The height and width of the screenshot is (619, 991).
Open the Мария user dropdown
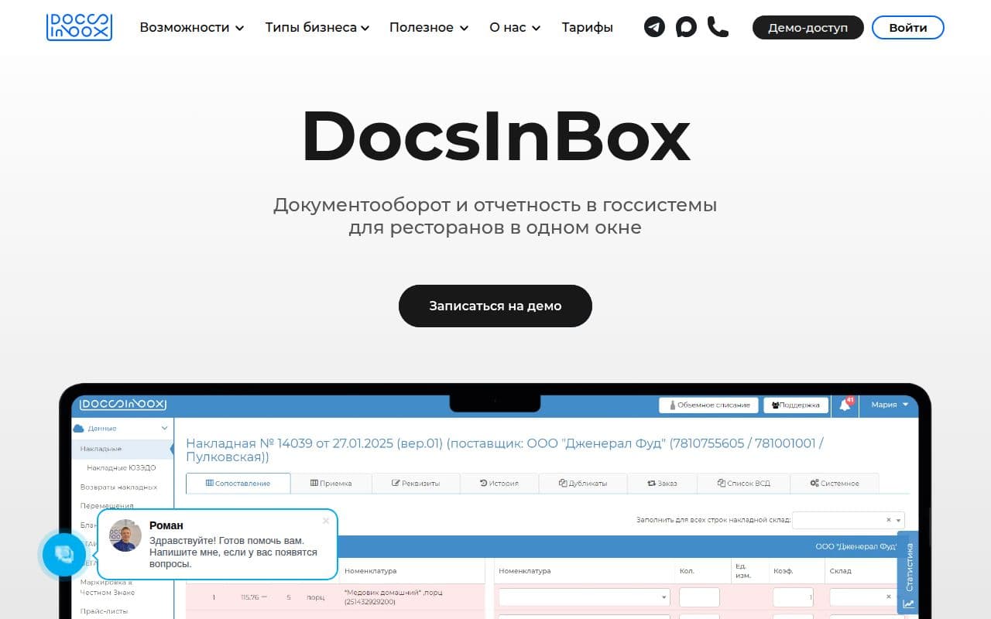(x=889, y=405)
